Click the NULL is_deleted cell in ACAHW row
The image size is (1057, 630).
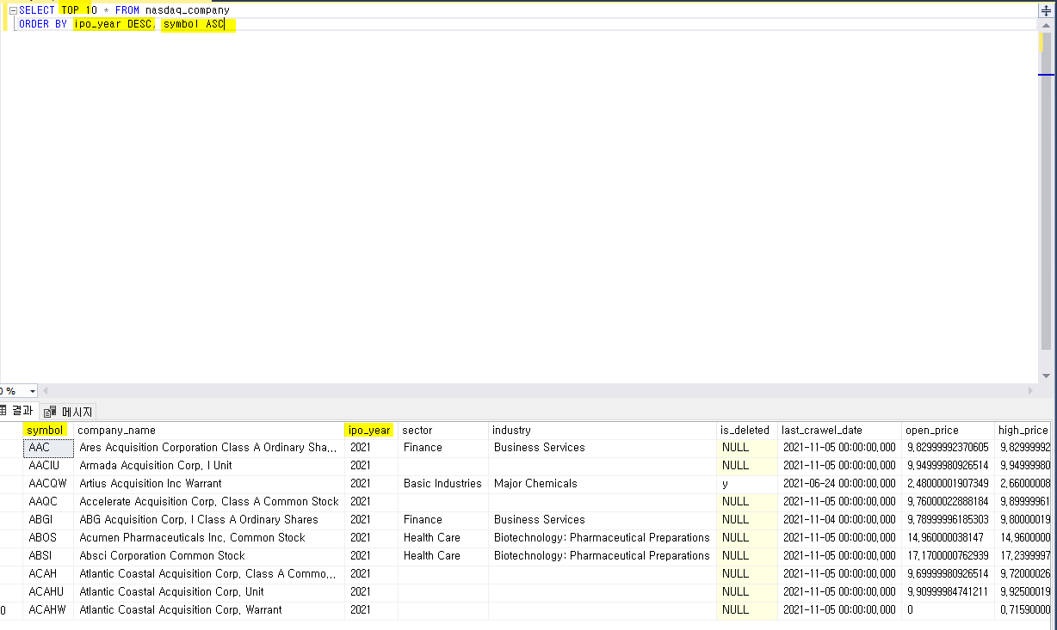tap(746, 610)
